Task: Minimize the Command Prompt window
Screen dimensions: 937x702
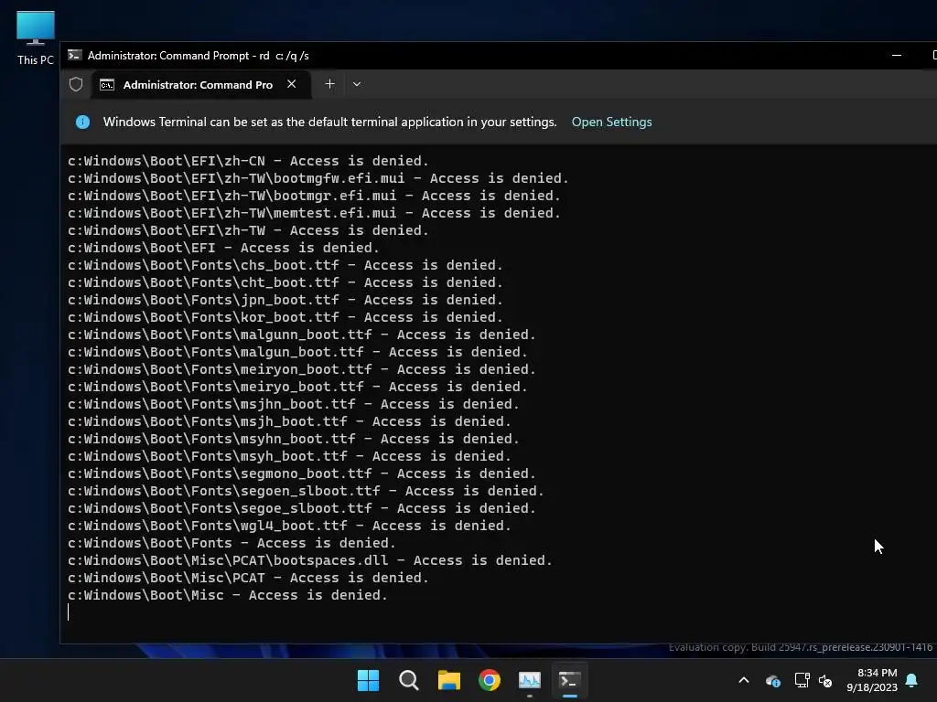Action: pyautogui.click(x=897, y=56)
